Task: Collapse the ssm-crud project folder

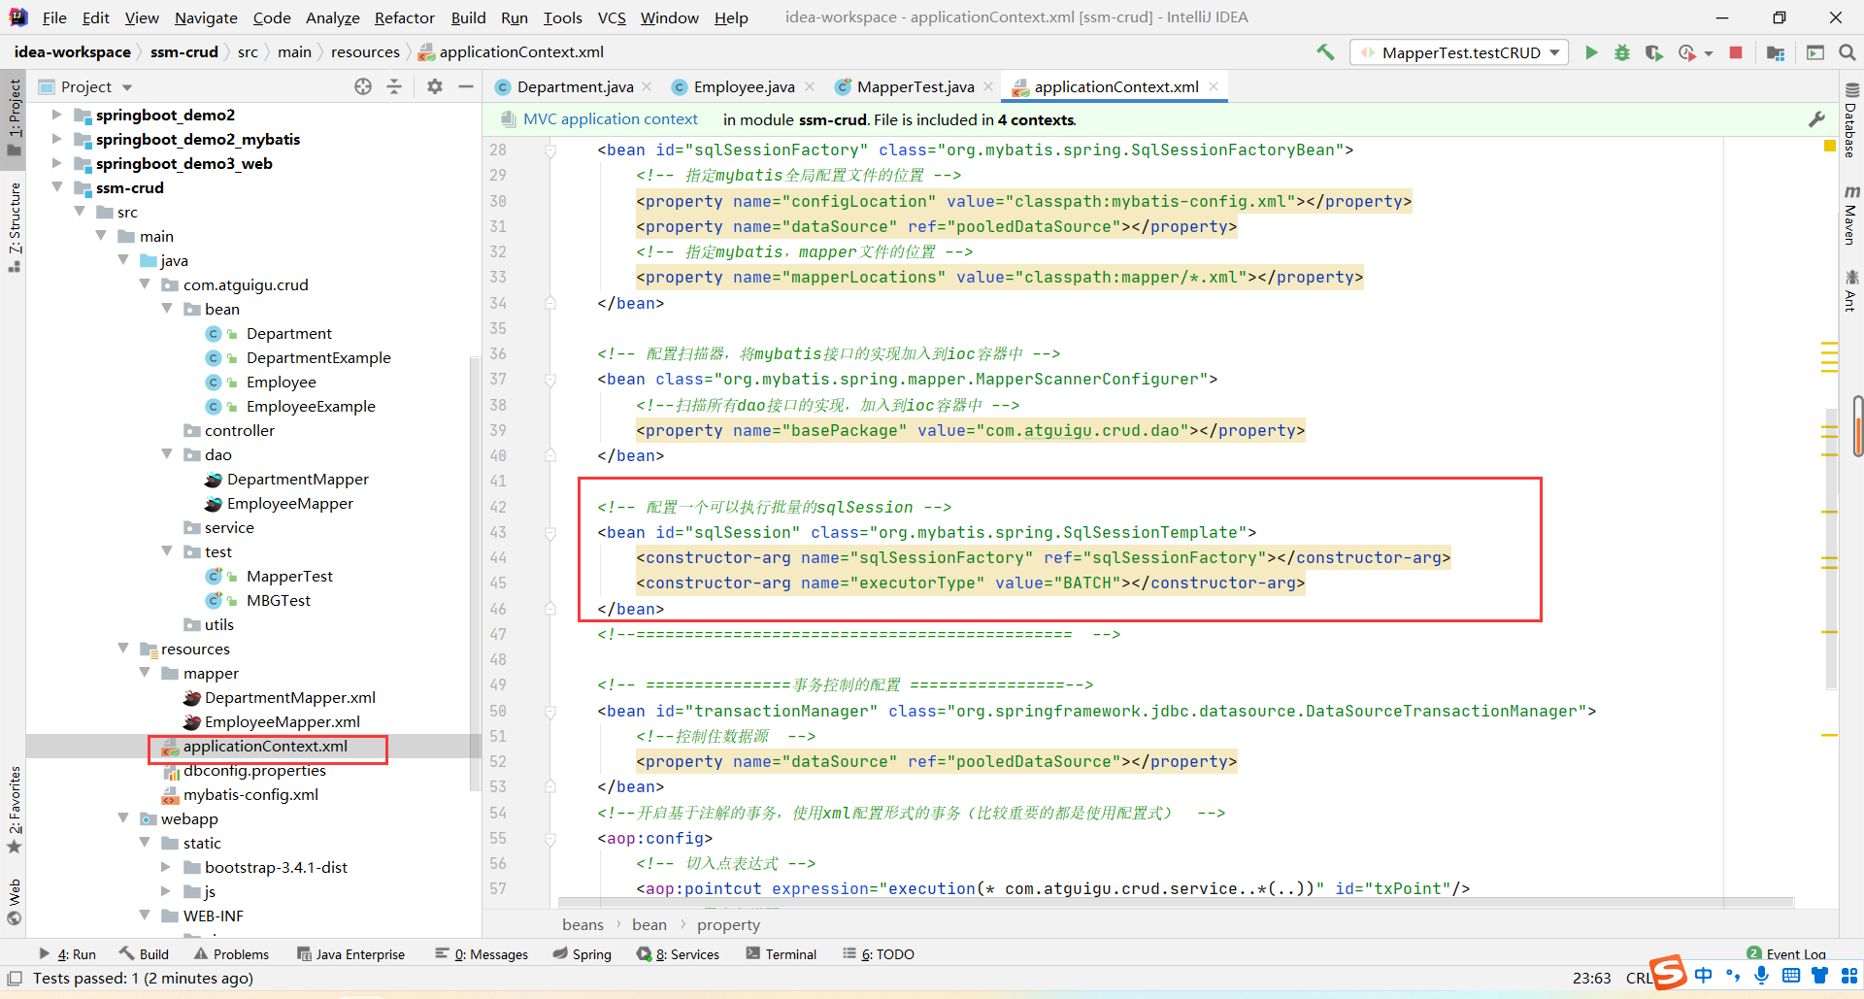Action: 57,187
